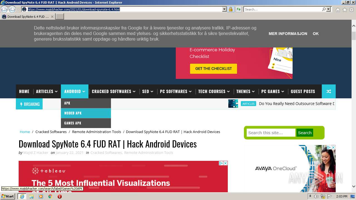Open Internet Explorer from taskbar

click(x=22, y=196)
